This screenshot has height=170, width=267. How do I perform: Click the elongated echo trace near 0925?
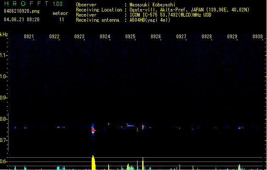[x=130, y=125]
